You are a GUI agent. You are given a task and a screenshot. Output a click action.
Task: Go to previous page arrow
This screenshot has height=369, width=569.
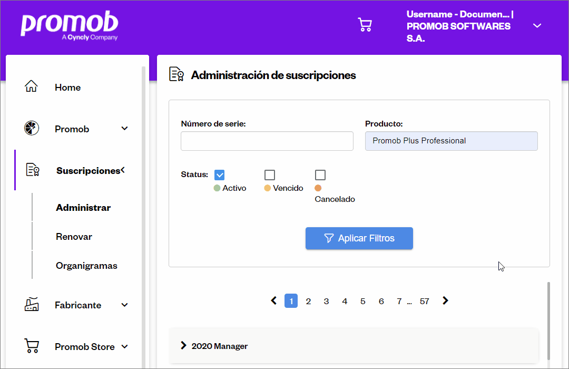tap(274, 300)
